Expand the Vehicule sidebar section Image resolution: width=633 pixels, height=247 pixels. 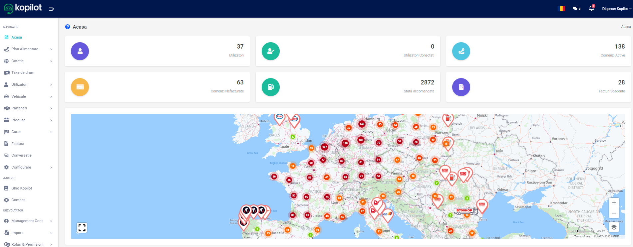pyautogui.click(x=19, y=96)
